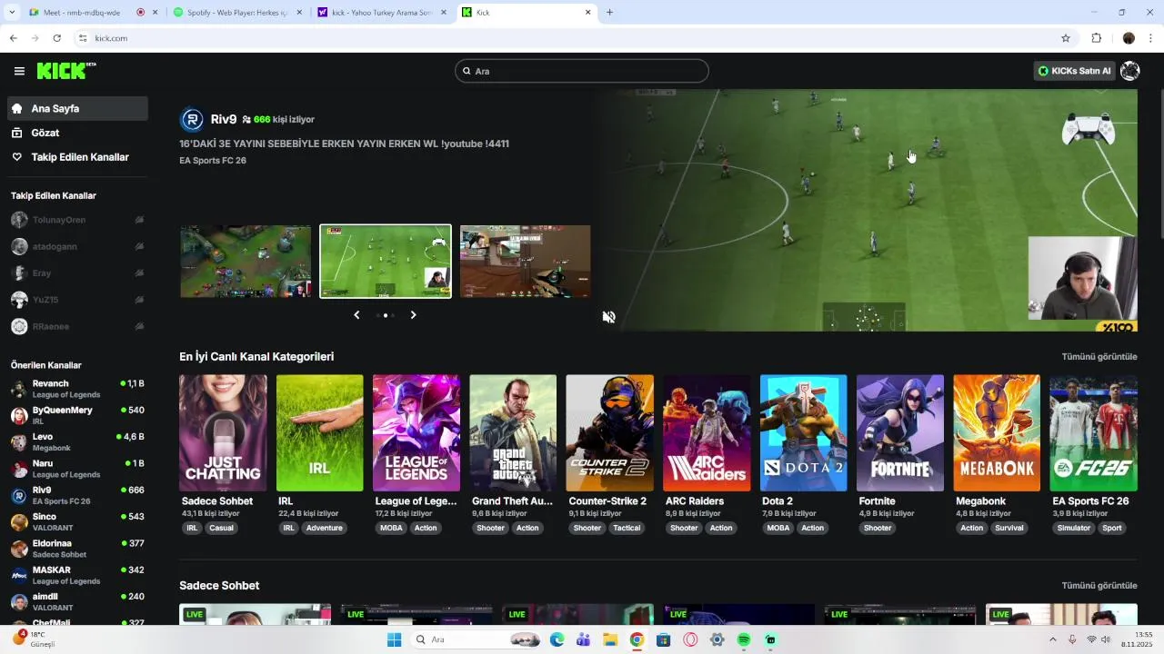Open Levo avatar in recommended channels
Viewport: 1164px width, 654px height.
18,442
